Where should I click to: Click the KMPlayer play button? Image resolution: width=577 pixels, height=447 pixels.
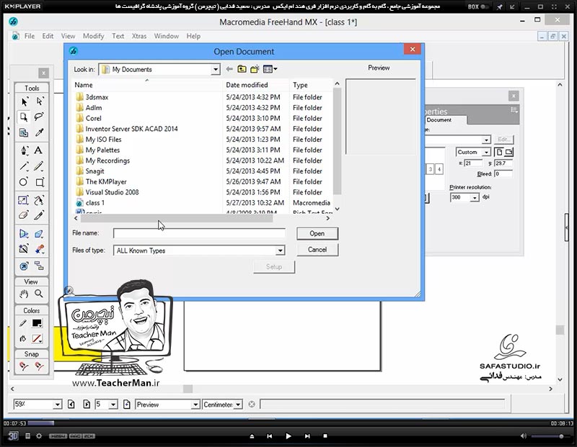(x=288, y=436)
